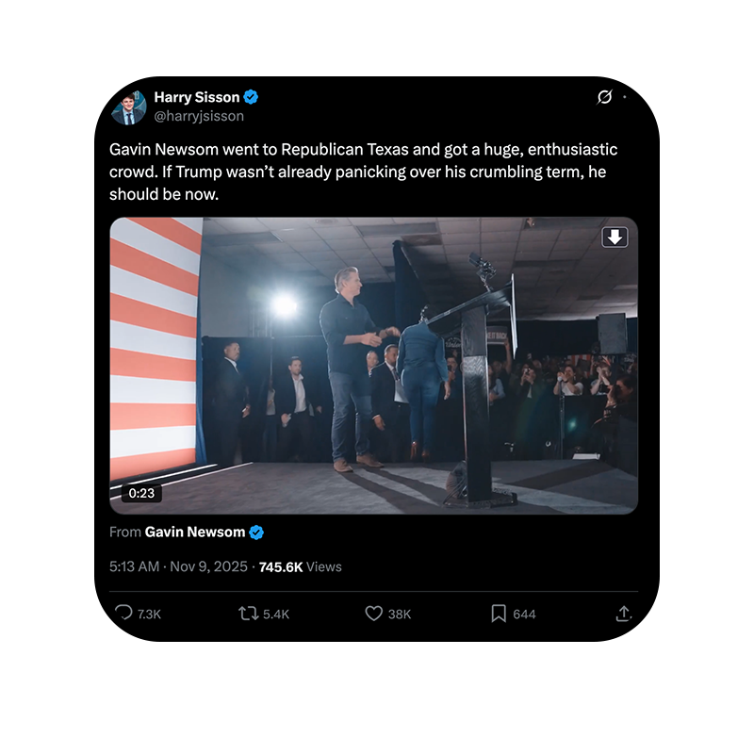Click the post text about Gavin Newsom
Screen dimensions: 754x754
pos(363,172)
